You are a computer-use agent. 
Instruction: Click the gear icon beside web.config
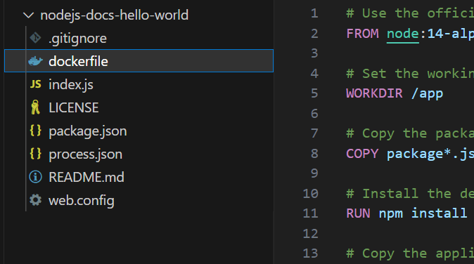point(35,200)
